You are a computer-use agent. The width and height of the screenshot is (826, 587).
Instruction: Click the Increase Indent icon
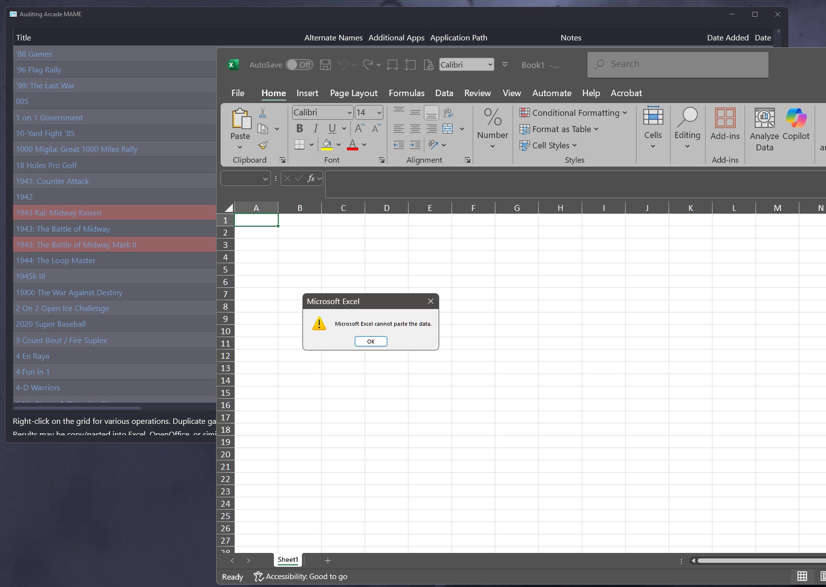coord(415,145)
